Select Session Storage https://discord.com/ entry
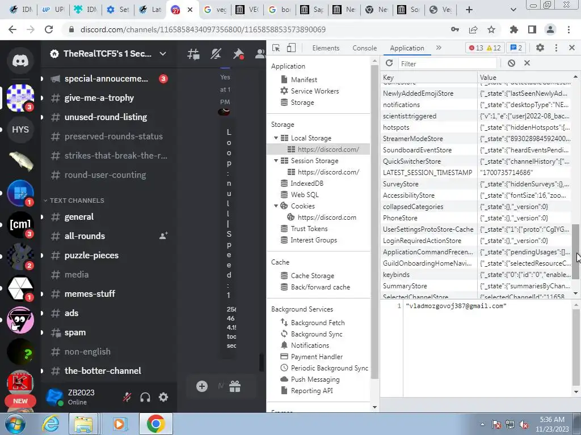581x435 pixels. (x=329, y=172)
